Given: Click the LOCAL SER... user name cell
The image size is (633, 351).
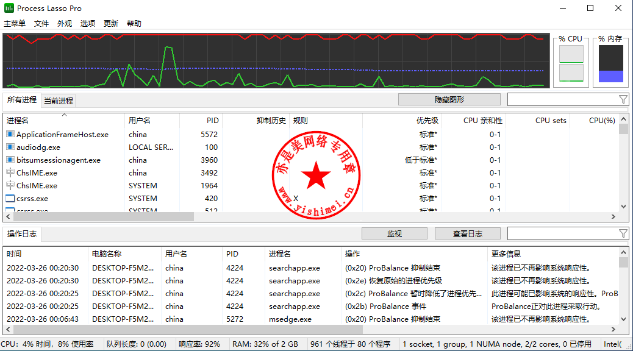Looking at the screenshot, I should click(x=151, y=147).
